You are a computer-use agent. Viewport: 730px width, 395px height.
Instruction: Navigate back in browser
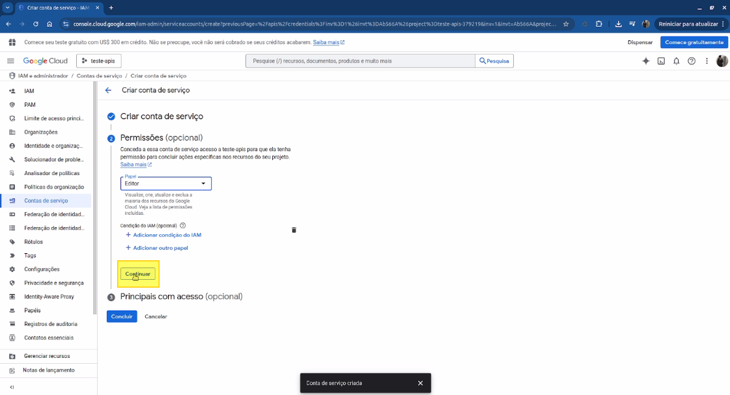click(x=8, y=23)
